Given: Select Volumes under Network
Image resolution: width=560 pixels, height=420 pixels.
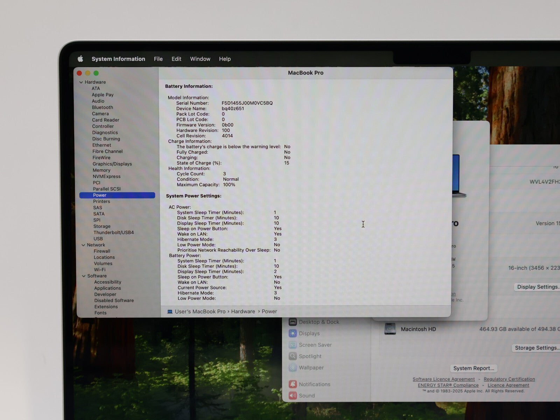Looking at the screenshot, I should pos(103,264).
